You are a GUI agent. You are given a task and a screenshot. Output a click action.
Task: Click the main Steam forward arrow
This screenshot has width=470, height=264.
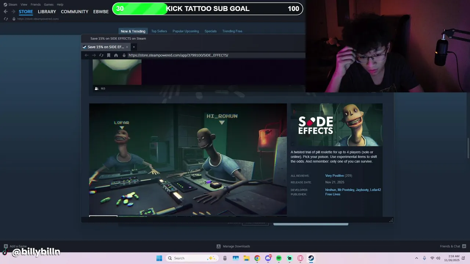coord(13,12)
